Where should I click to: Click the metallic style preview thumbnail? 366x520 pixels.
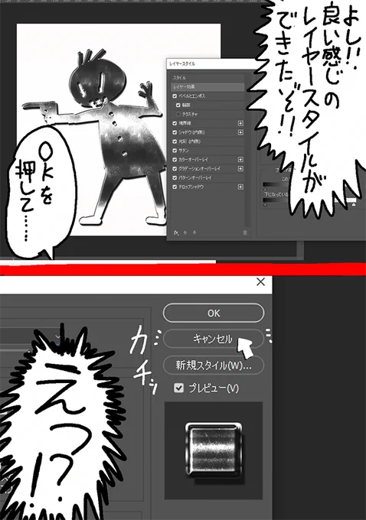[214, 450]
